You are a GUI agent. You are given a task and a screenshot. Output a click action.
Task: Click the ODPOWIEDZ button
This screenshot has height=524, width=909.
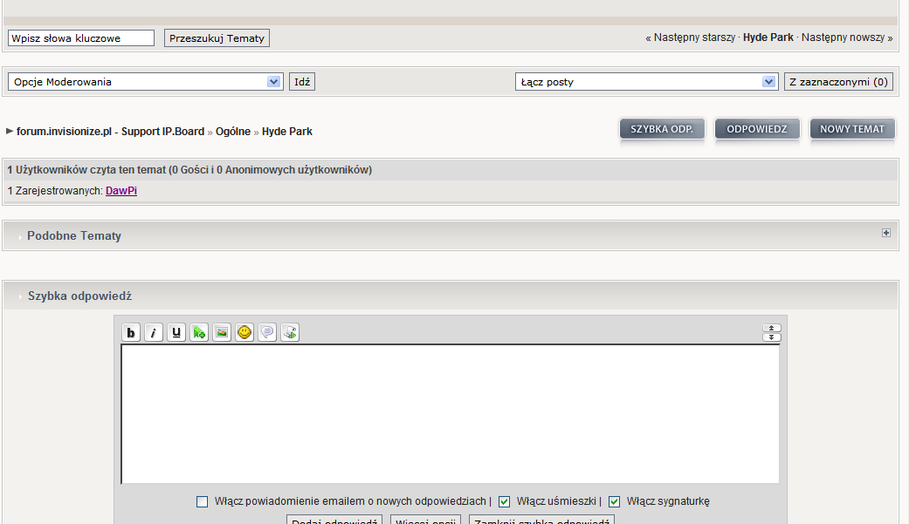coord(757,129)
